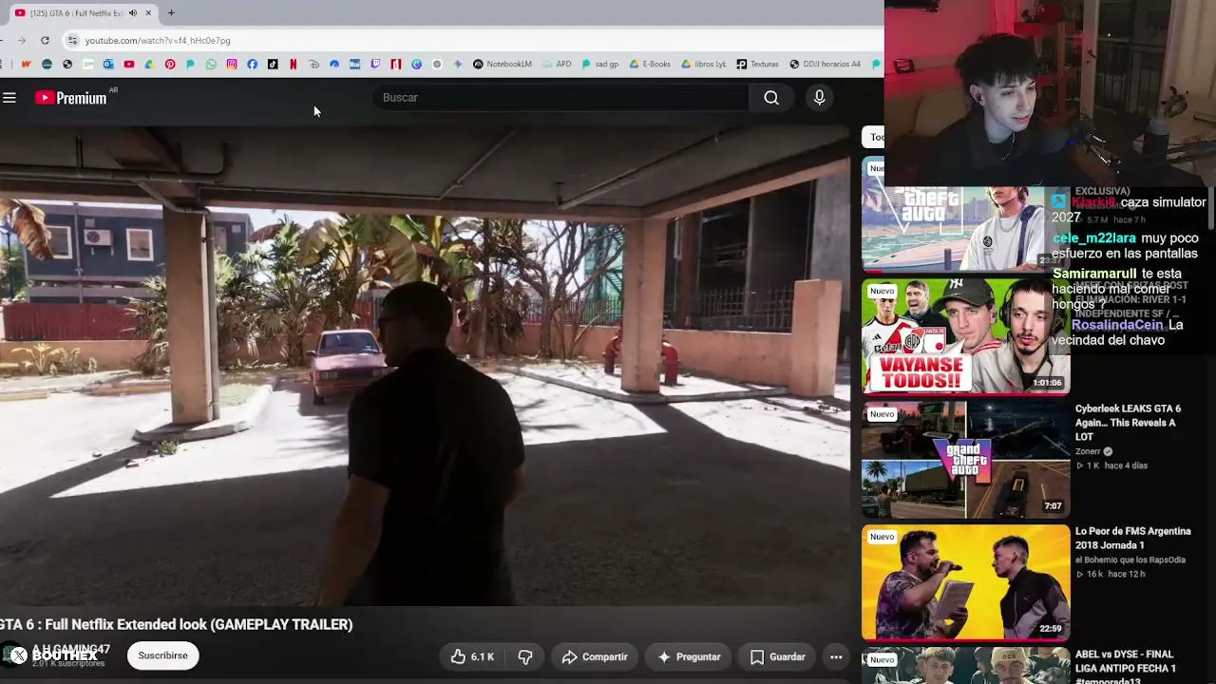
Task: Open the Google Drive bookmark
Action: pos(149,64)
